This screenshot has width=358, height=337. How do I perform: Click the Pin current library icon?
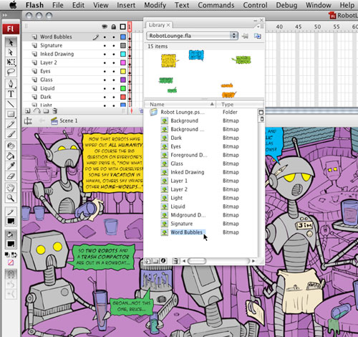[x=245, y=36]
